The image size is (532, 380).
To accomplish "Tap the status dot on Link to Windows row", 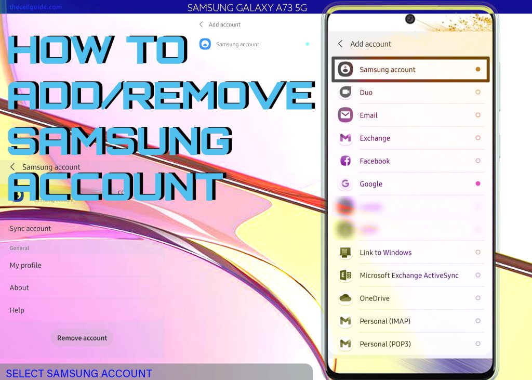I will [478, 252].
